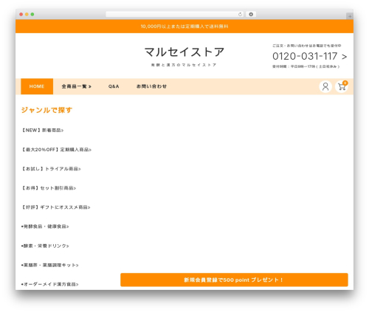Reload the page in browser bar
369x312 pixels.
[240, 15]
